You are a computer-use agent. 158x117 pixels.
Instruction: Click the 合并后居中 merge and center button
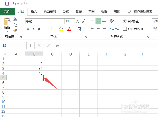(x=133, y=29)
